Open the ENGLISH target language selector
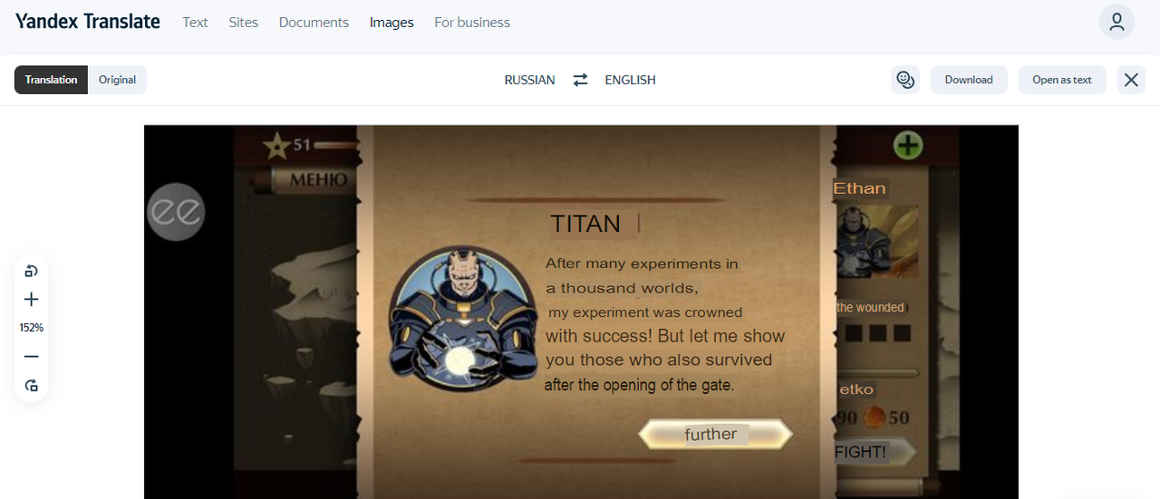The width and height of the screenshot is (1160, 499). pos(630,80)
